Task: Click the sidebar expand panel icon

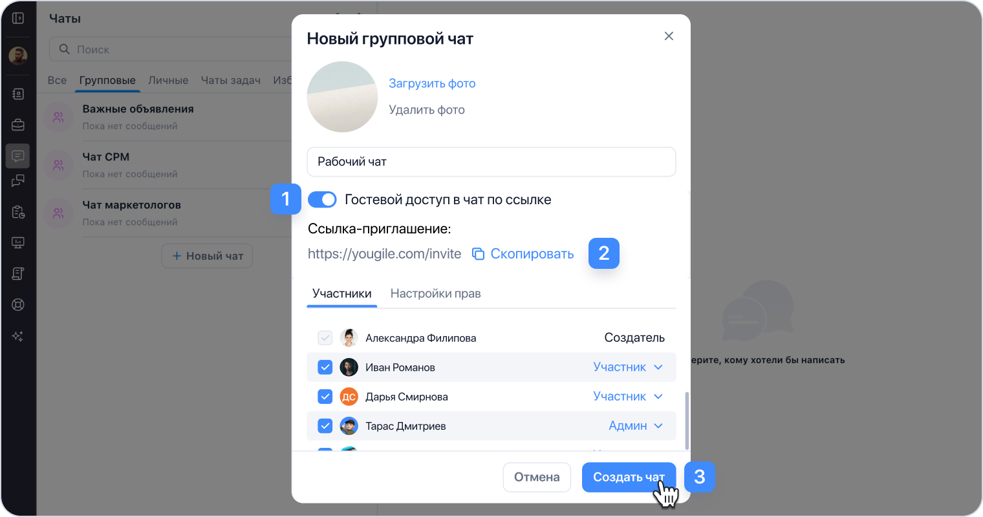Action: click(x=18, y=18)
